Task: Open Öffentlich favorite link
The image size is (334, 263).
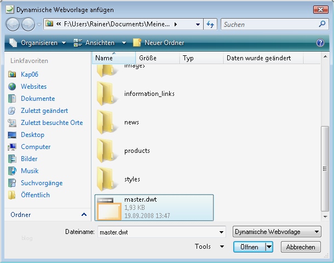Action: [36, 195]
